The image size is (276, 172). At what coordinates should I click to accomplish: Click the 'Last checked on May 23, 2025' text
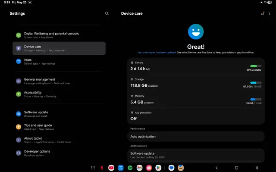point(147,157)
